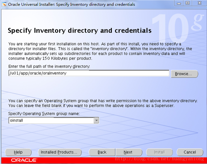Proceed with the Next button

(129, 152)
